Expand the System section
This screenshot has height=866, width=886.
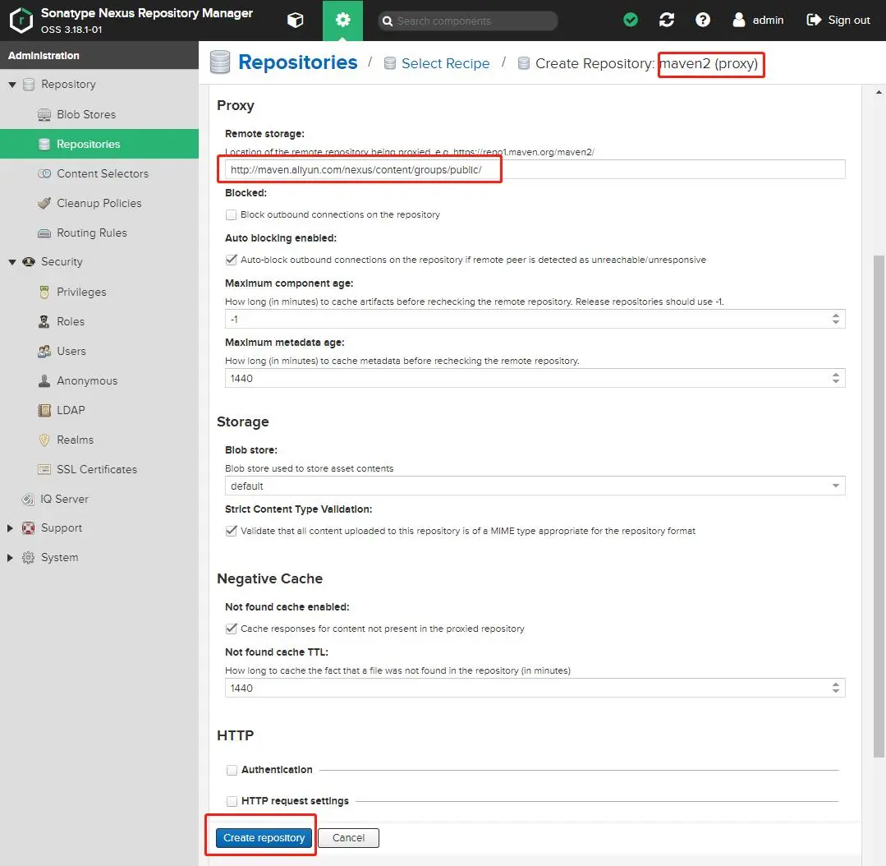(9, 557)
